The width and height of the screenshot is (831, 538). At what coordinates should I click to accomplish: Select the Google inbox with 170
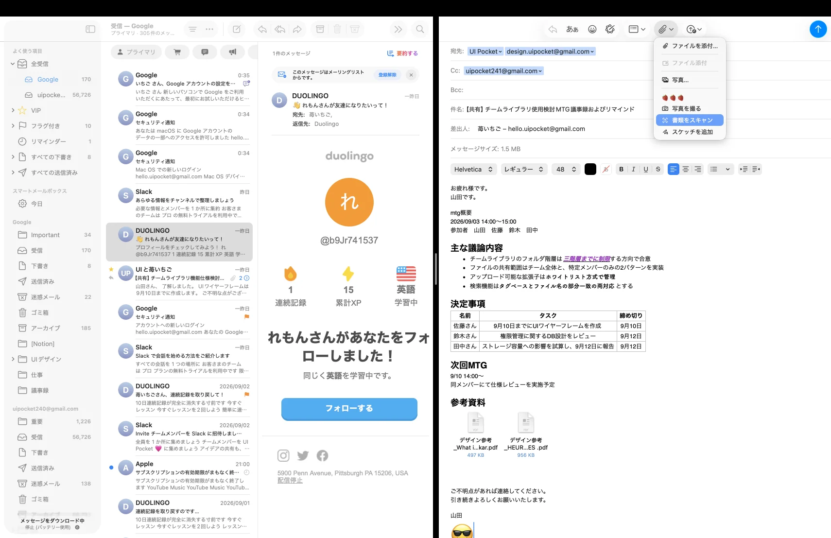click(54, 79)
